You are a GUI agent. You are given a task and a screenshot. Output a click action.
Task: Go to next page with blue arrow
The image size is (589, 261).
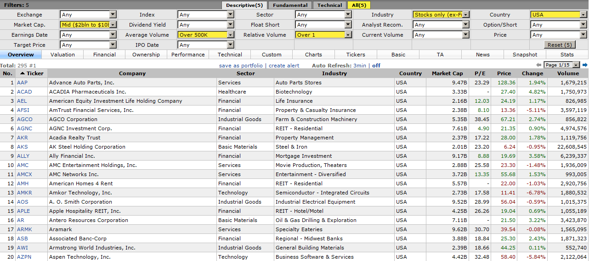(585, 65)
